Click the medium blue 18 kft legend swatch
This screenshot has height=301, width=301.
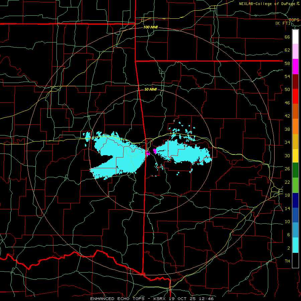[x=295, y=215]
